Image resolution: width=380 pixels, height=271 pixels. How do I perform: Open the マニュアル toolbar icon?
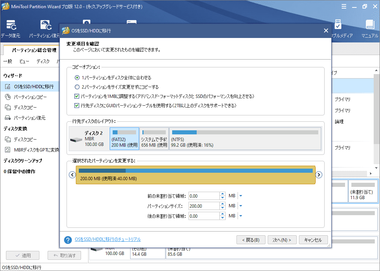click(x=370, y=25)
